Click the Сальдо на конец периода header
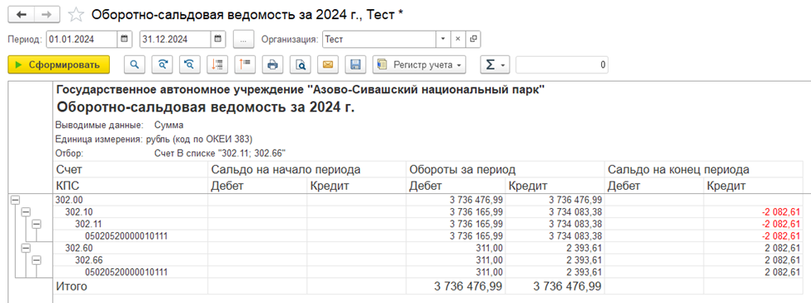This screenshot has height=303, width=811. pyautogui.click(x=704, y=170)
